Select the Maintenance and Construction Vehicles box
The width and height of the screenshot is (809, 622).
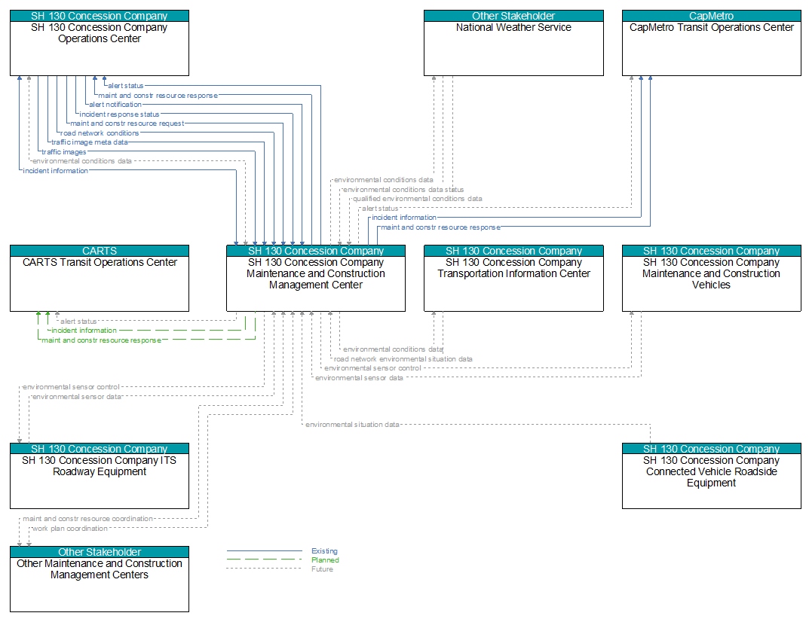712,279
